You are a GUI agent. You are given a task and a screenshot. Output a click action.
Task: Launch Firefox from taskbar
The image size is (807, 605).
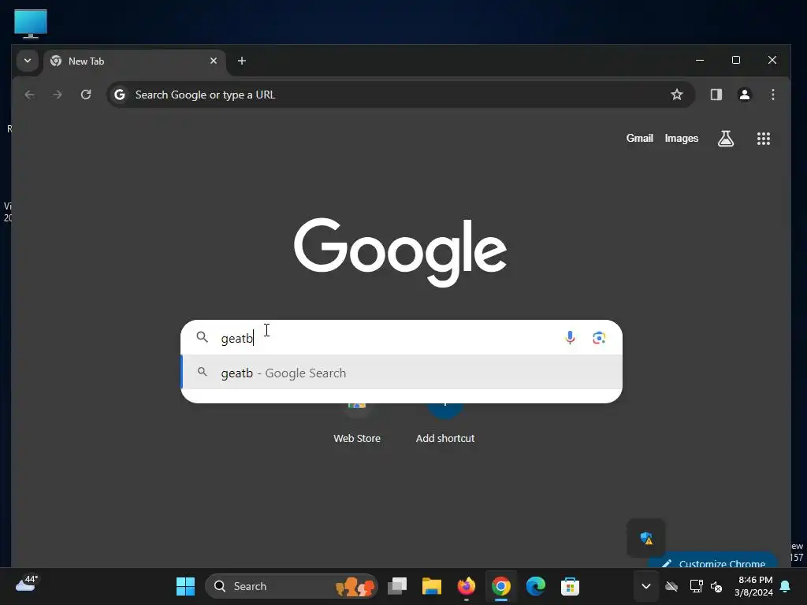coord(467,586)
